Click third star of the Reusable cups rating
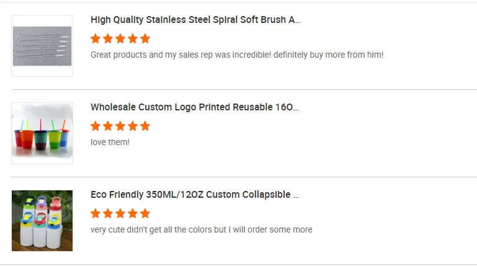This screenshot has height=266, width=477. [120, 126]
